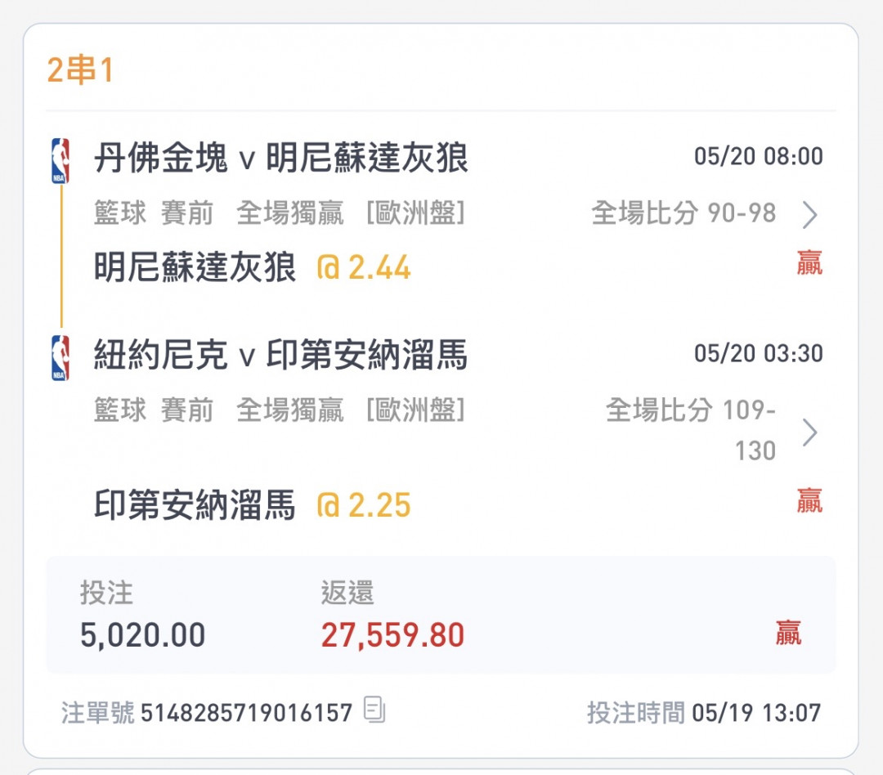The image size is (883, 775).
Task: Click the 贏 status of 印第安納溜馬 pick
Action: pyautogui.click(x=809, y=500)
